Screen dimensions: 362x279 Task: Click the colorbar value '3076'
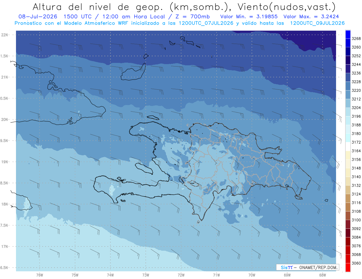[356, 246]
